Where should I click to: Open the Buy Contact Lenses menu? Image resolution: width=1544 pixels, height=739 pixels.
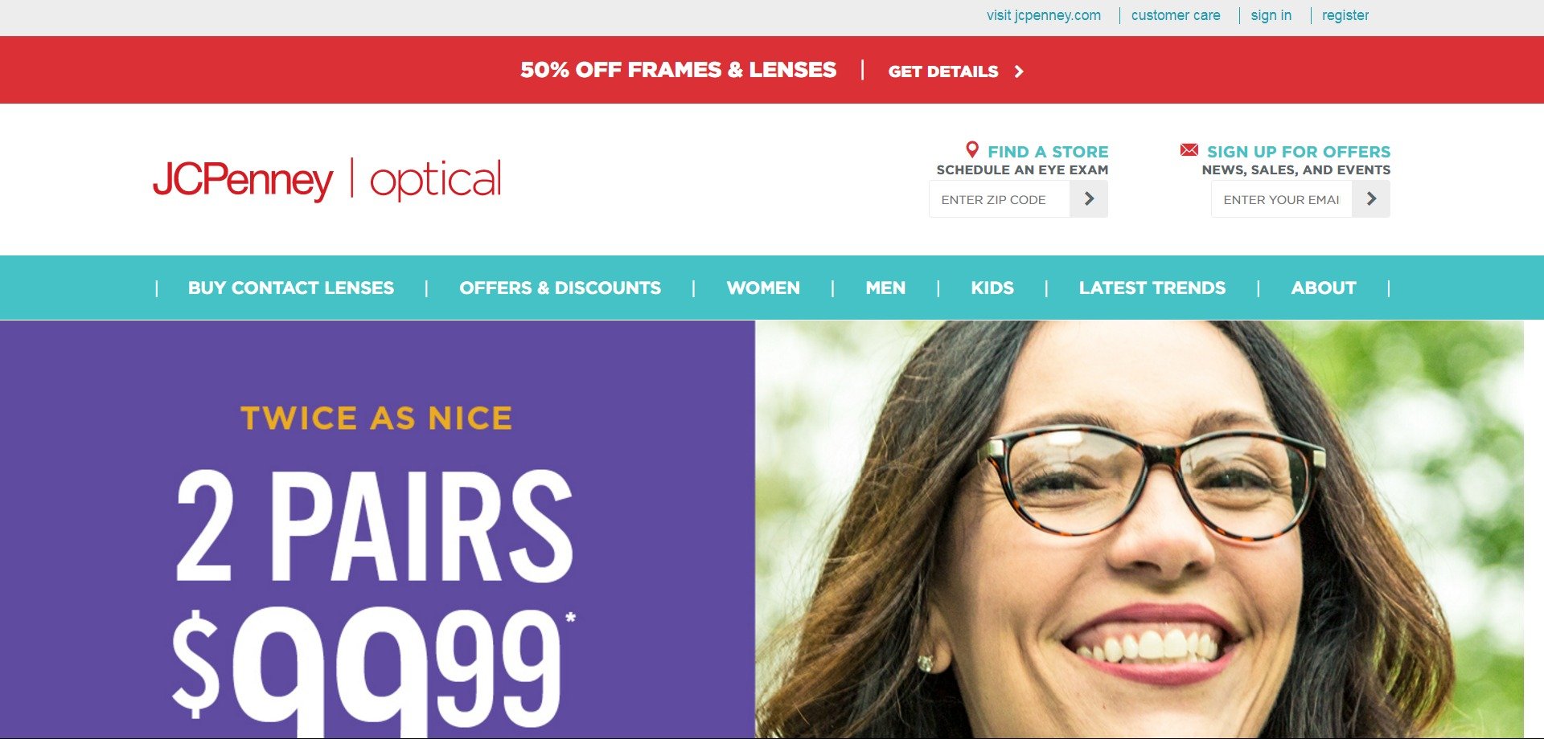pos(291,288)
